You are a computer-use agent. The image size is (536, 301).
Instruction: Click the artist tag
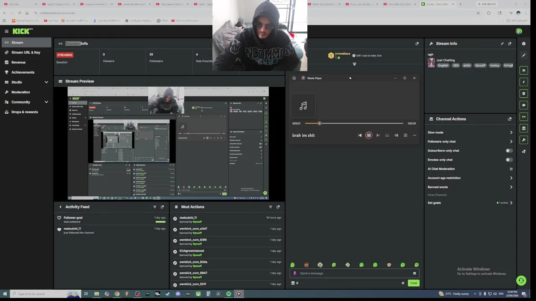(467, 66)
